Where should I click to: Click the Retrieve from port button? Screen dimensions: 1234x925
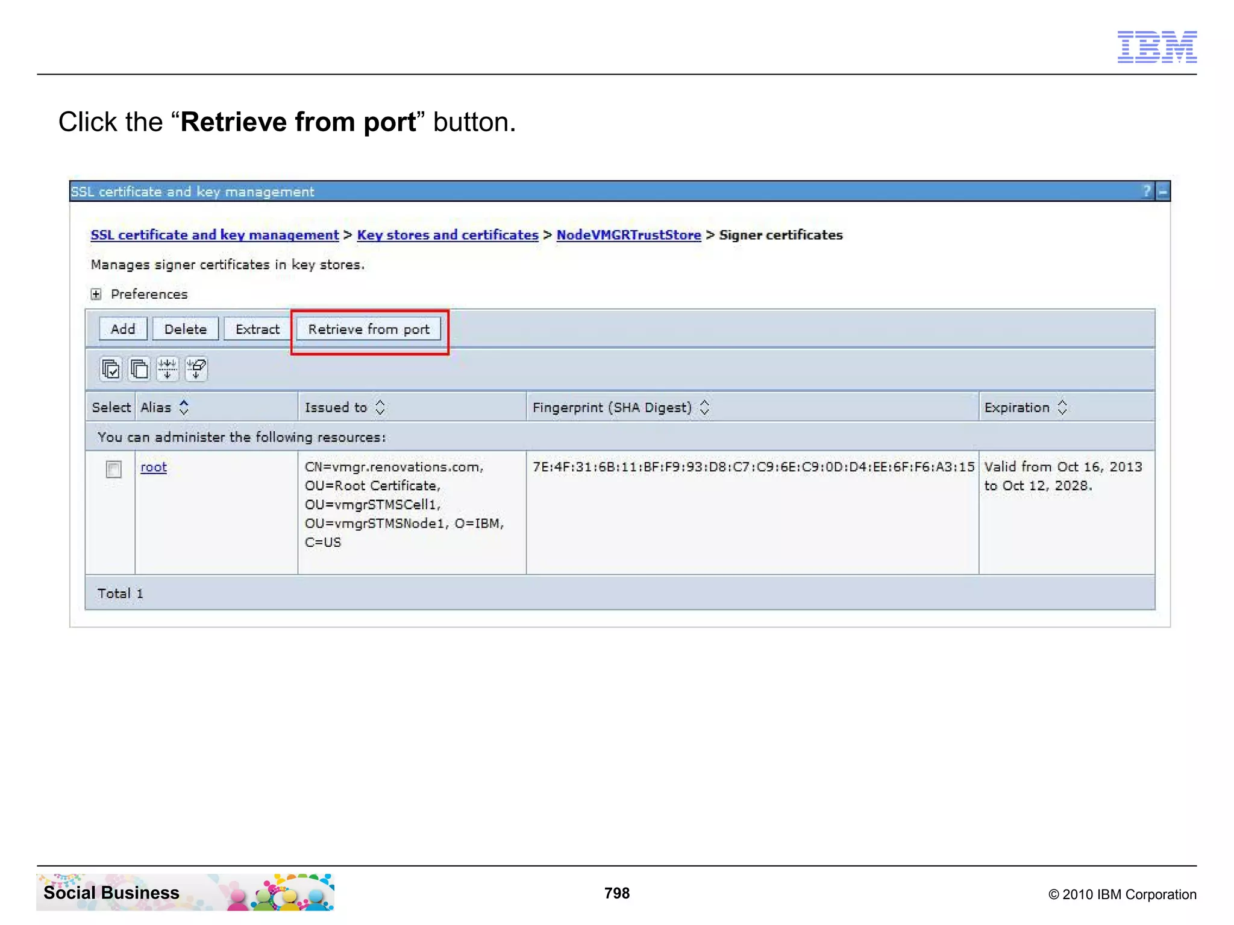coord(369,329)
